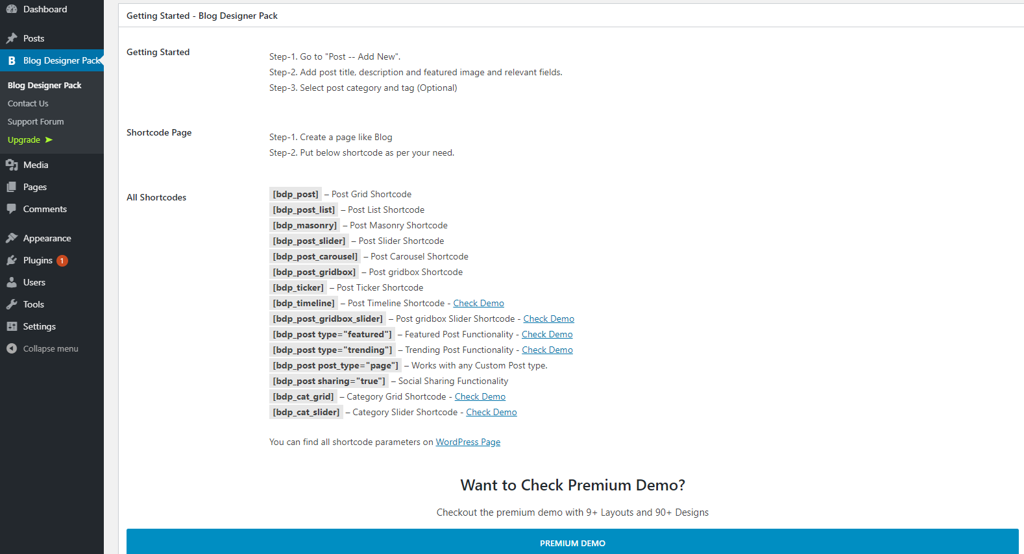Click the [bdp_post_list] shortcode tag
This screenshot has width=1024, height=554.
pos(304,210)
